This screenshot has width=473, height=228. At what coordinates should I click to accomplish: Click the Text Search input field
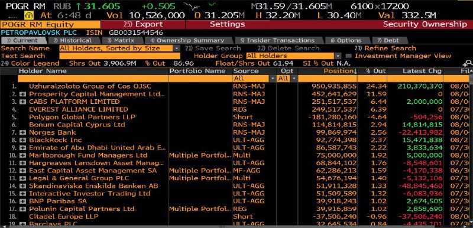point(120,56)
